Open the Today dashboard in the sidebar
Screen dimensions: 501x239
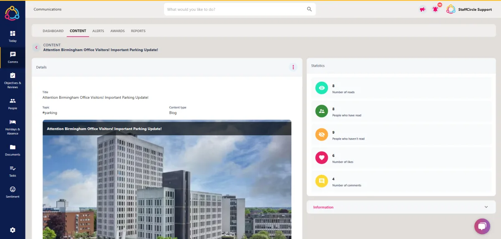(x=13, y=36)
